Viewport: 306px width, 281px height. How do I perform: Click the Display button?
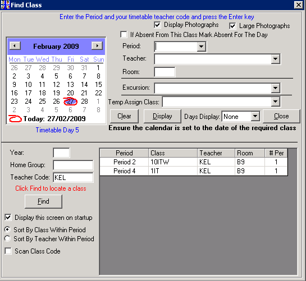162,116
